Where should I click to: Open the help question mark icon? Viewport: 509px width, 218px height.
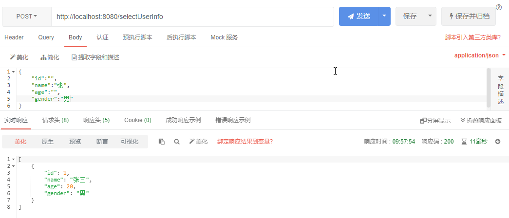click(x=499, y=7)
